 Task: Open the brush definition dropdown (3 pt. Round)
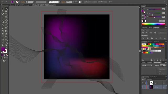click(x=60, y=2)
